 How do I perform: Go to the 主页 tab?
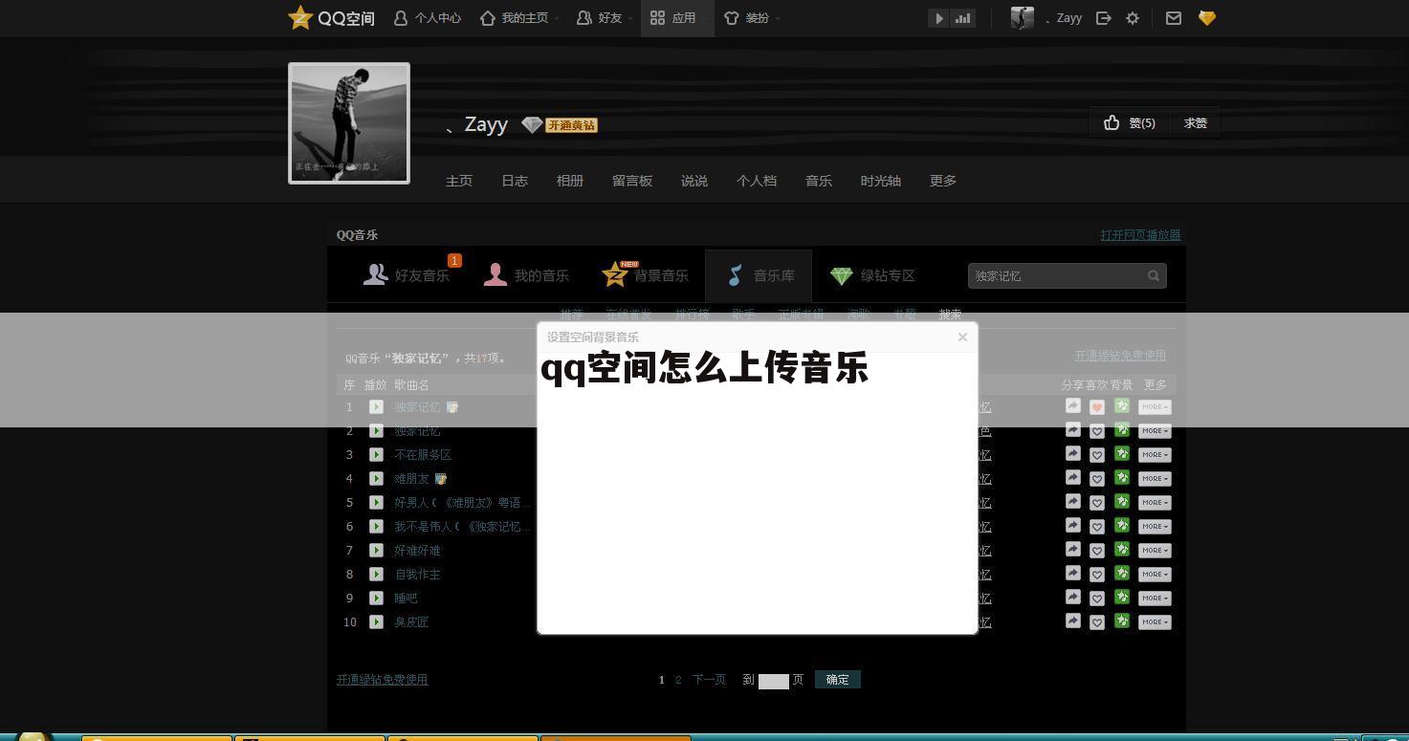[x=459, y=181]
